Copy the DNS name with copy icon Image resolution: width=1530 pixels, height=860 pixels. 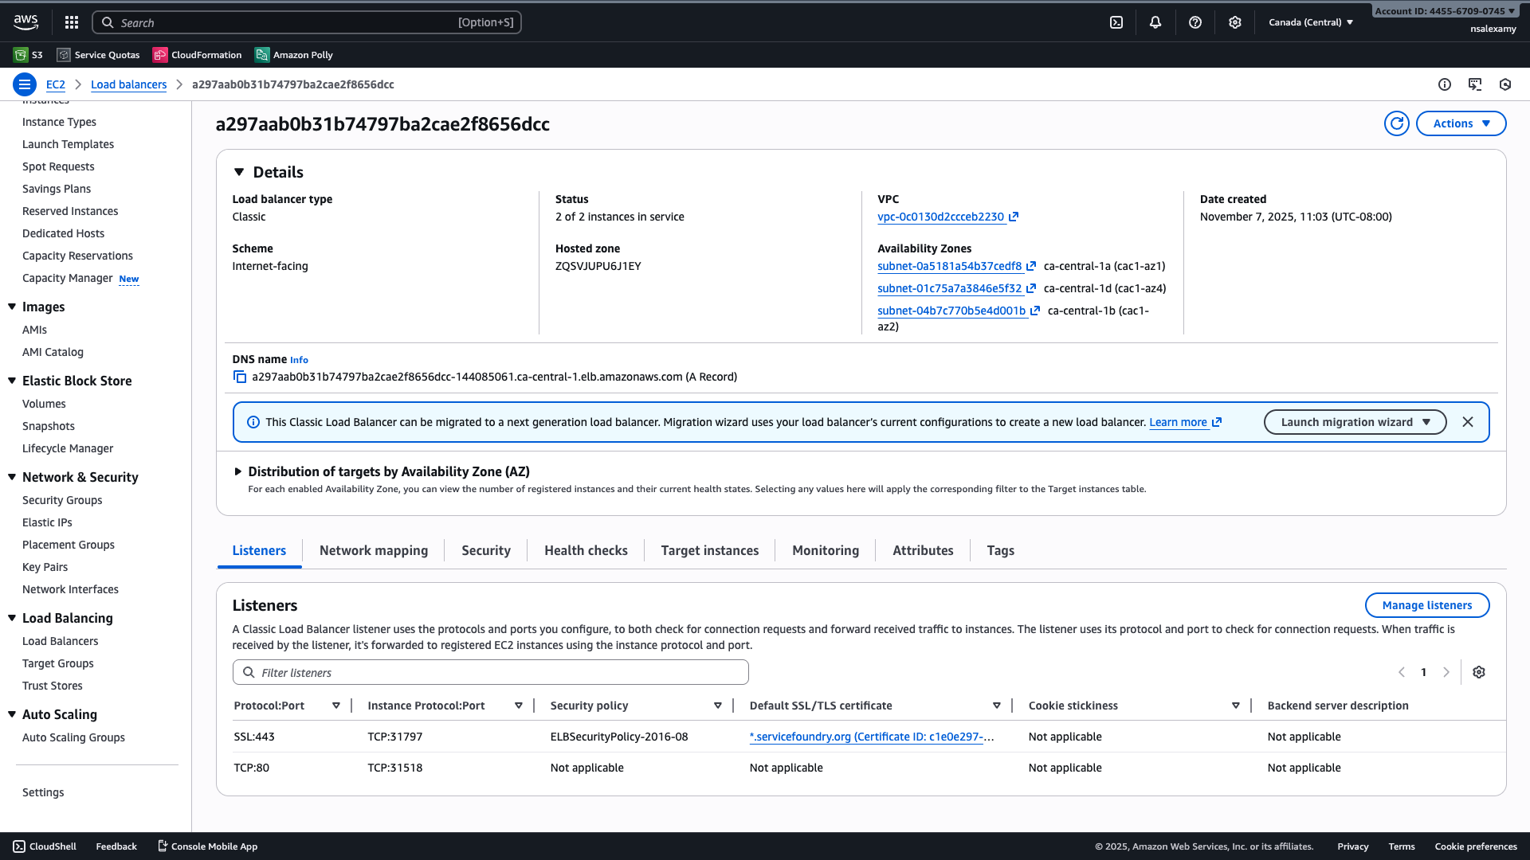239,377
